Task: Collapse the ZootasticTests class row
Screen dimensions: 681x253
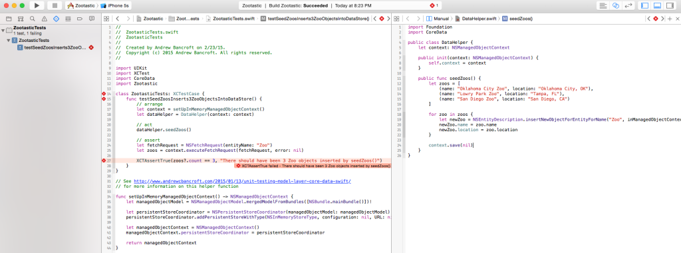Action: (x=8, y=40)
